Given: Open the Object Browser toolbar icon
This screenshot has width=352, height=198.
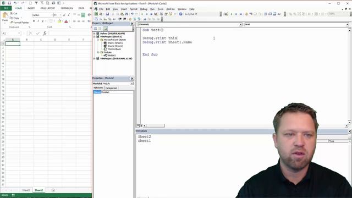Looking at the screenshot, I should pyautogui.click(x=170, y=14).
